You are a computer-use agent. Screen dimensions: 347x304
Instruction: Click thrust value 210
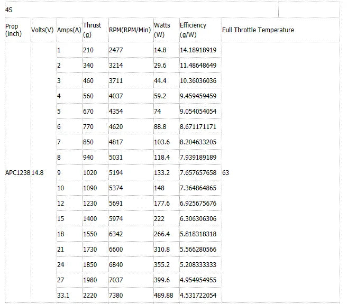[x=88, y=50]
